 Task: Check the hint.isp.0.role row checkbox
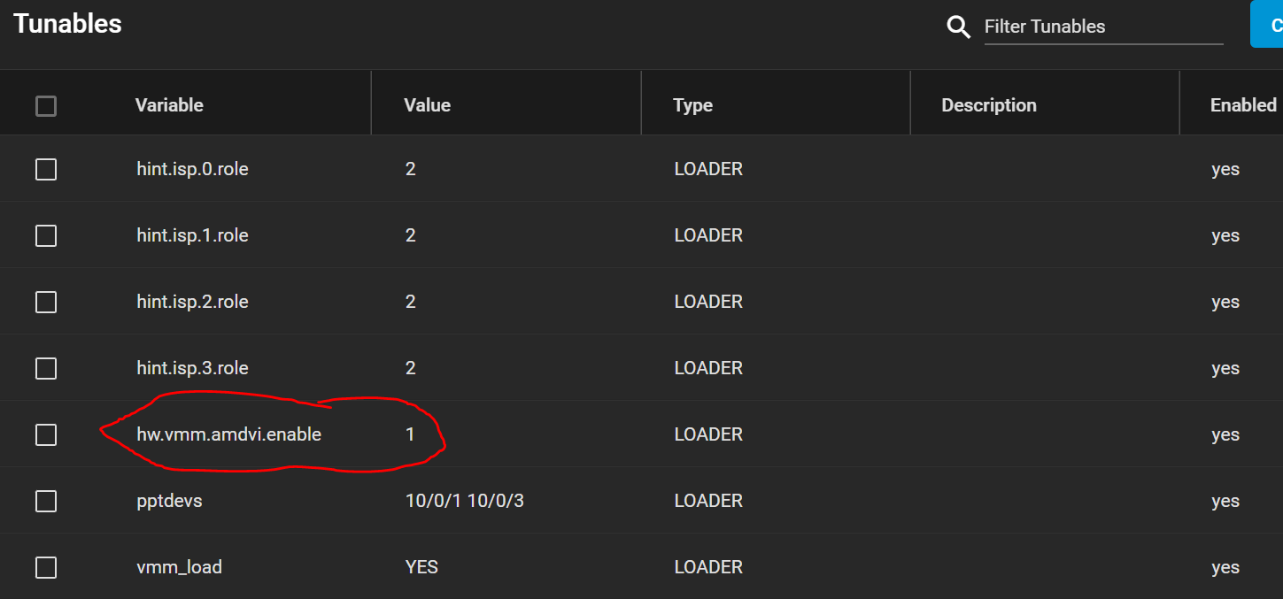[46, 169]
